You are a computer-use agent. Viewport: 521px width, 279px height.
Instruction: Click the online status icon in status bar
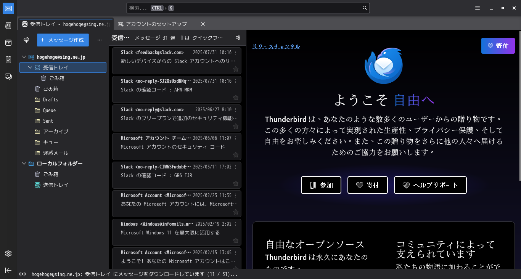pos(23,274)
